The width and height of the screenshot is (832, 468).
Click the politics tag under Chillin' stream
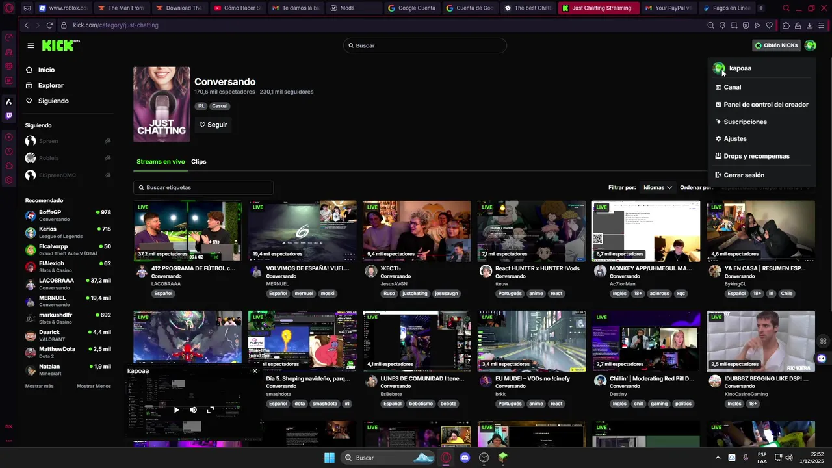click(683, 404)
